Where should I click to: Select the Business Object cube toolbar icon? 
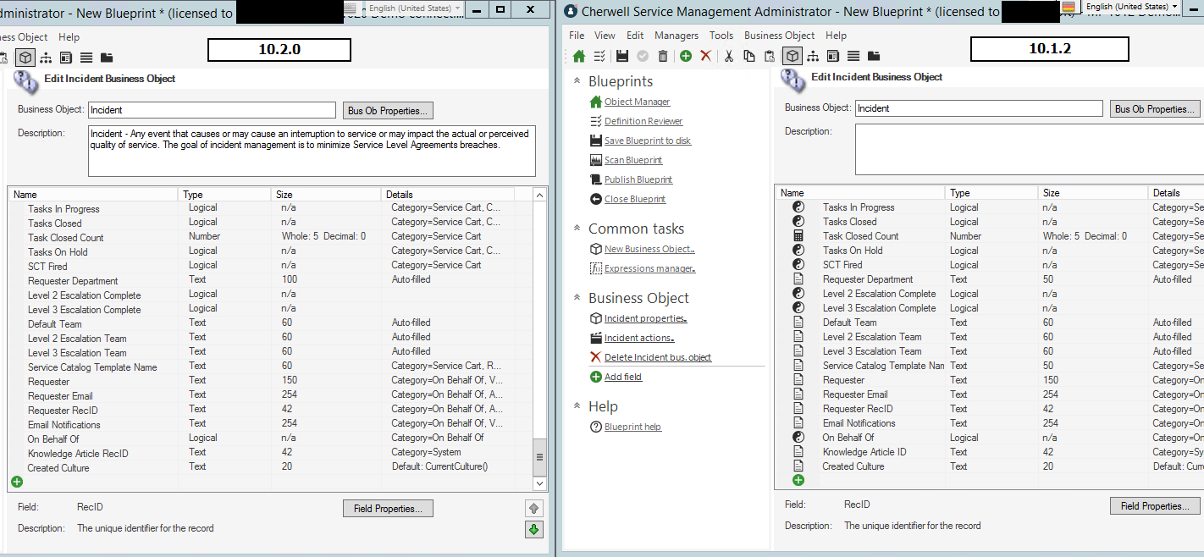click(x=793, y=56)
